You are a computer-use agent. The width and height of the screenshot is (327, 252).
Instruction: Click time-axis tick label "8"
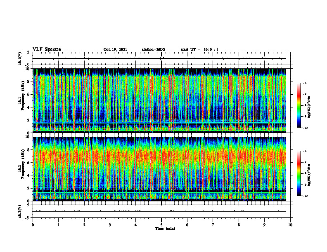[x=239, y=225]
